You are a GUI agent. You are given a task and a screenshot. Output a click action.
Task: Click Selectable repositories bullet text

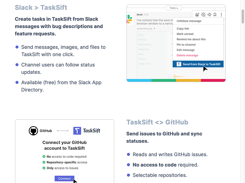click(160, 175)
